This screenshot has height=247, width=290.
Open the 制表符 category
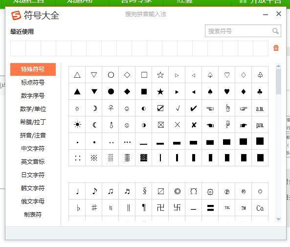33,215
